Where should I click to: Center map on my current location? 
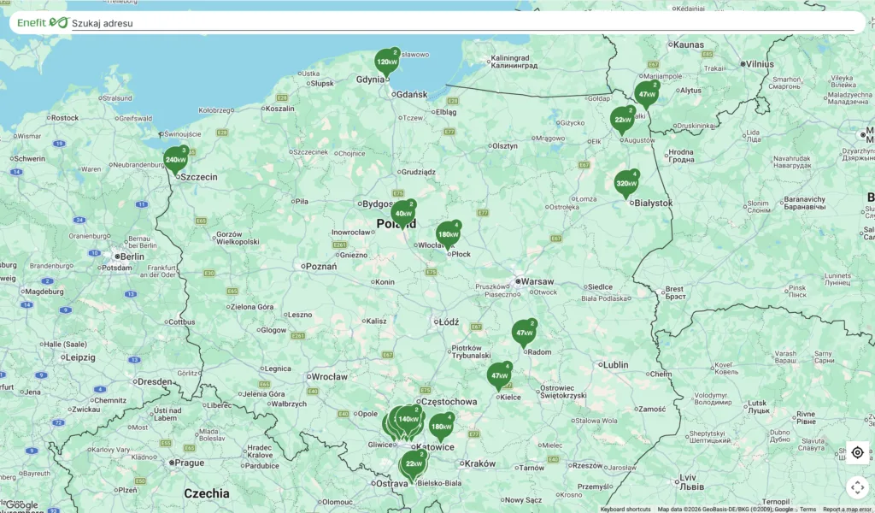858,452
